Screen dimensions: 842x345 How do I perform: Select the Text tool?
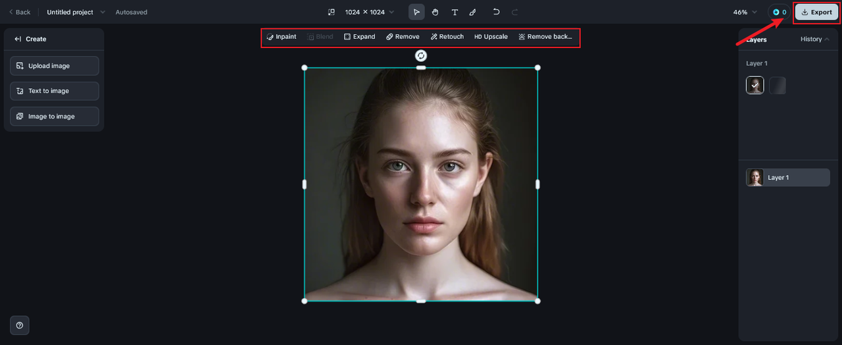[455, 12]
